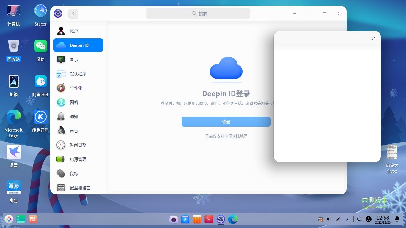Expand hidden tray icons with the chevron
This screenshot has width=406, height=228.
pos(347,219)
